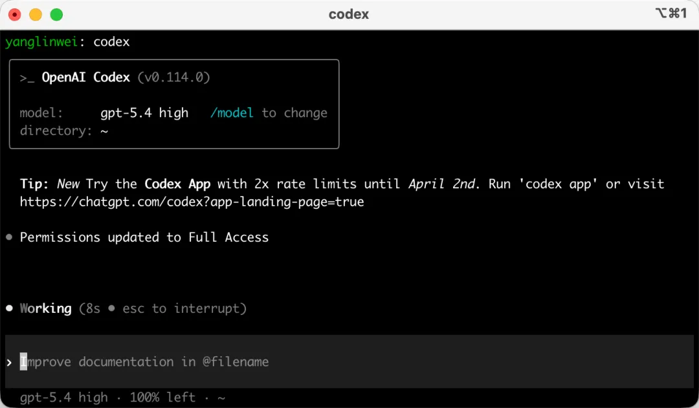Image resolution: width=699 pixels, height=408 pixels.
Task: Click the ">" prompt chevron on the input line
Action: [x=9, y=362]
